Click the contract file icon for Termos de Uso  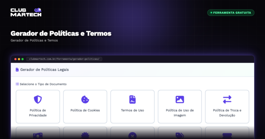point(132,99)
